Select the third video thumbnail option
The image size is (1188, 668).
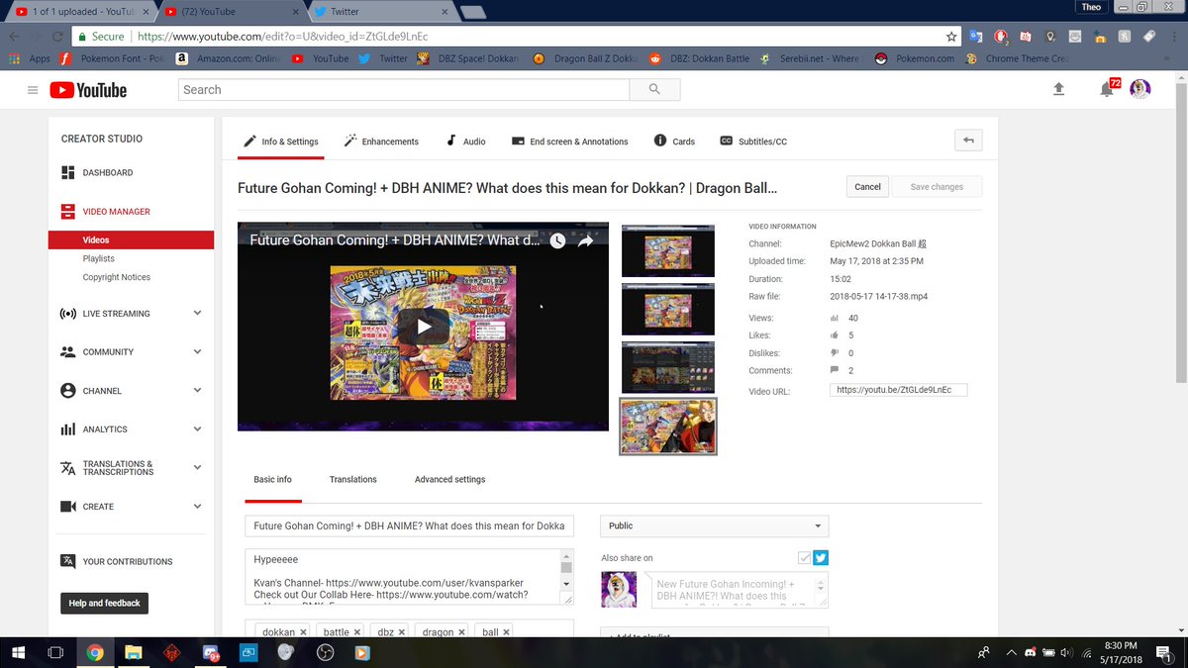pyautogui.click(x=667, y=367)
